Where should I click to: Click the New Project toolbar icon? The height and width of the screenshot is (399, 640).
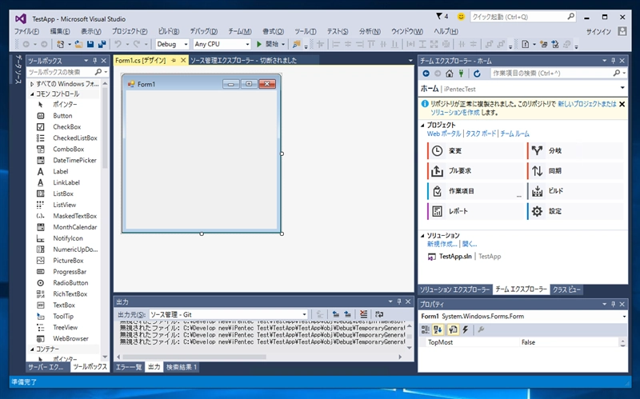click(61, 44)
